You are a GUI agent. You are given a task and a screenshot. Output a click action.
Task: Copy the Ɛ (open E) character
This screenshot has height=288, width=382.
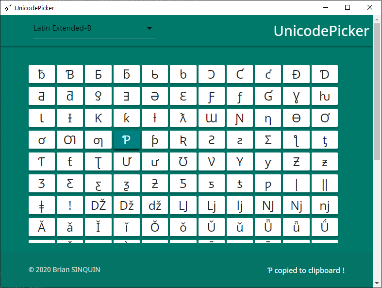click(183, 96)
